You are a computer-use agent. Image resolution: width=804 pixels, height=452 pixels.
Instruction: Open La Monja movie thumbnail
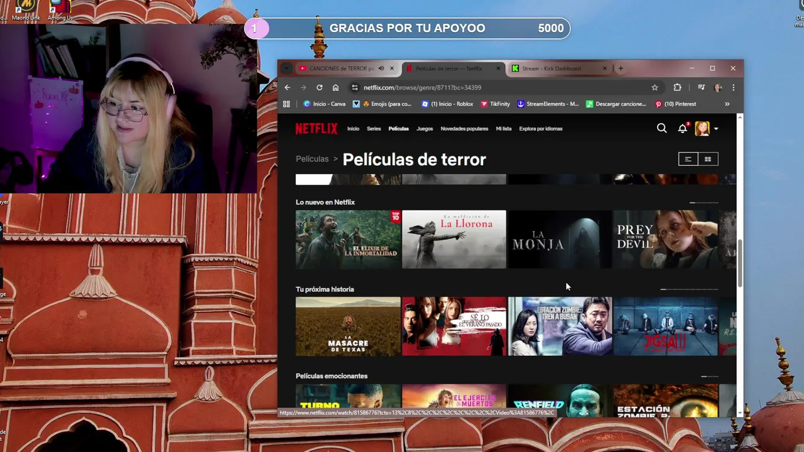click(x=560, y=239)
